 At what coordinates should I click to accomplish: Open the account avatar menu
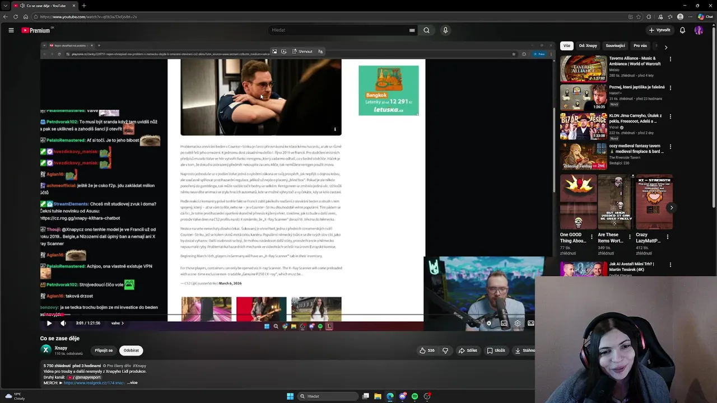click(699, 30)
